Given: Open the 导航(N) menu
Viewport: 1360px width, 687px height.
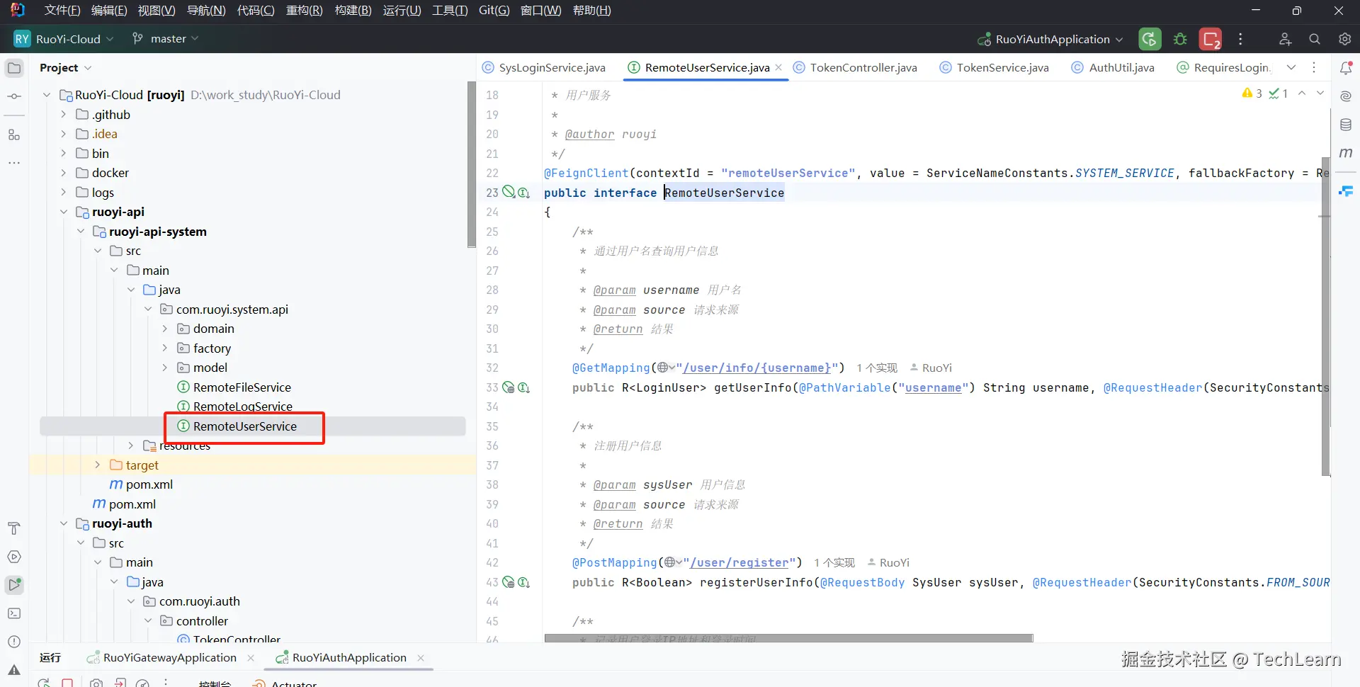Looking at the screenshot, I should tap(206, 11).
